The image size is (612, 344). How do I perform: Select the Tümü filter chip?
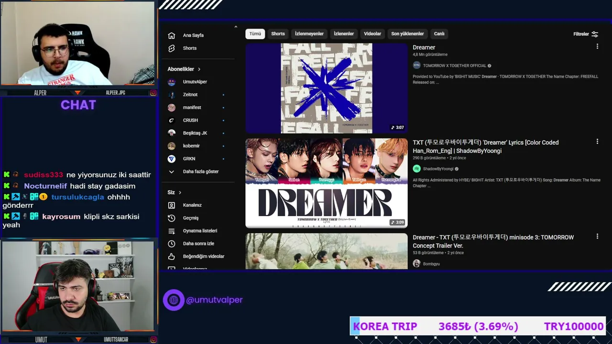click(x=255, y=34)
